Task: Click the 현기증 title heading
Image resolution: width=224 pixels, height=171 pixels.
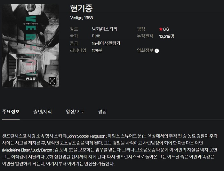Action: (x=81, y=8)
